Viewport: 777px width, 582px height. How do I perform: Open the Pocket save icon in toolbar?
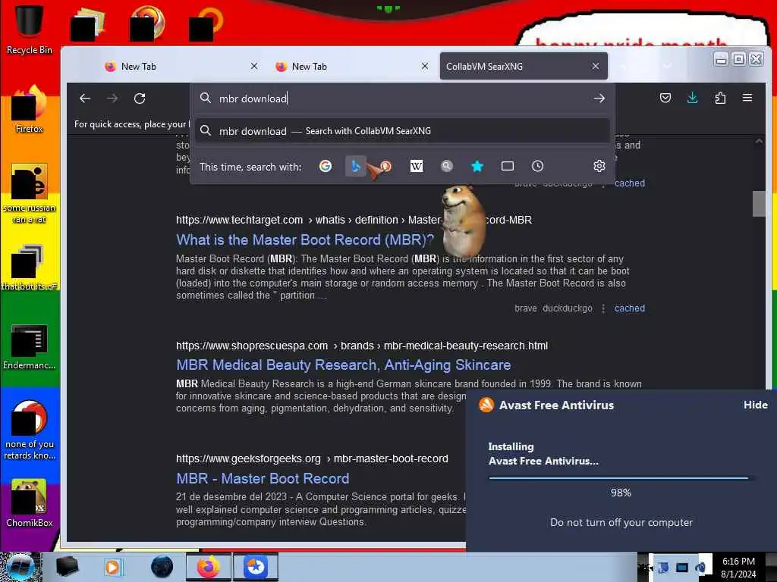tap(665, 98)
